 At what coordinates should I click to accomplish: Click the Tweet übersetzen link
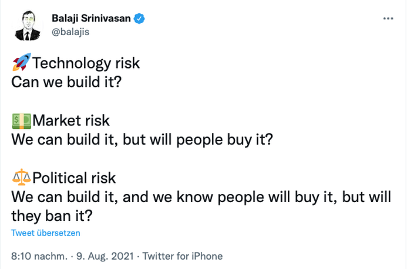coord(46,233)
